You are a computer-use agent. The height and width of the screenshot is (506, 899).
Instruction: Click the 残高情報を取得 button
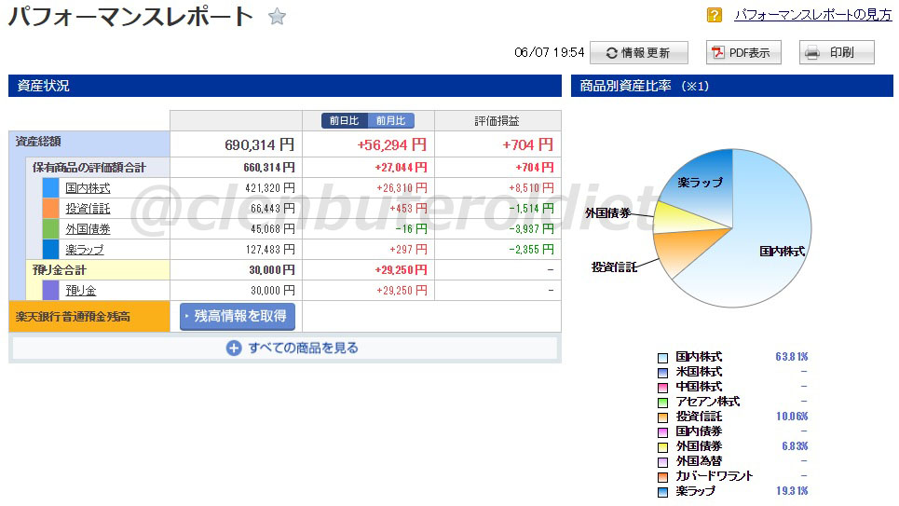pos(238,317)
